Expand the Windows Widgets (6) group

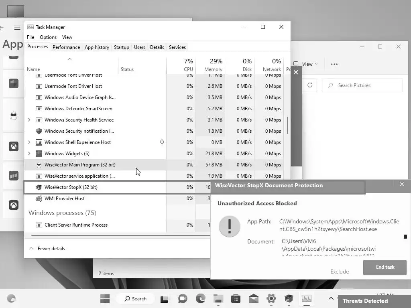tap(29, 154)
